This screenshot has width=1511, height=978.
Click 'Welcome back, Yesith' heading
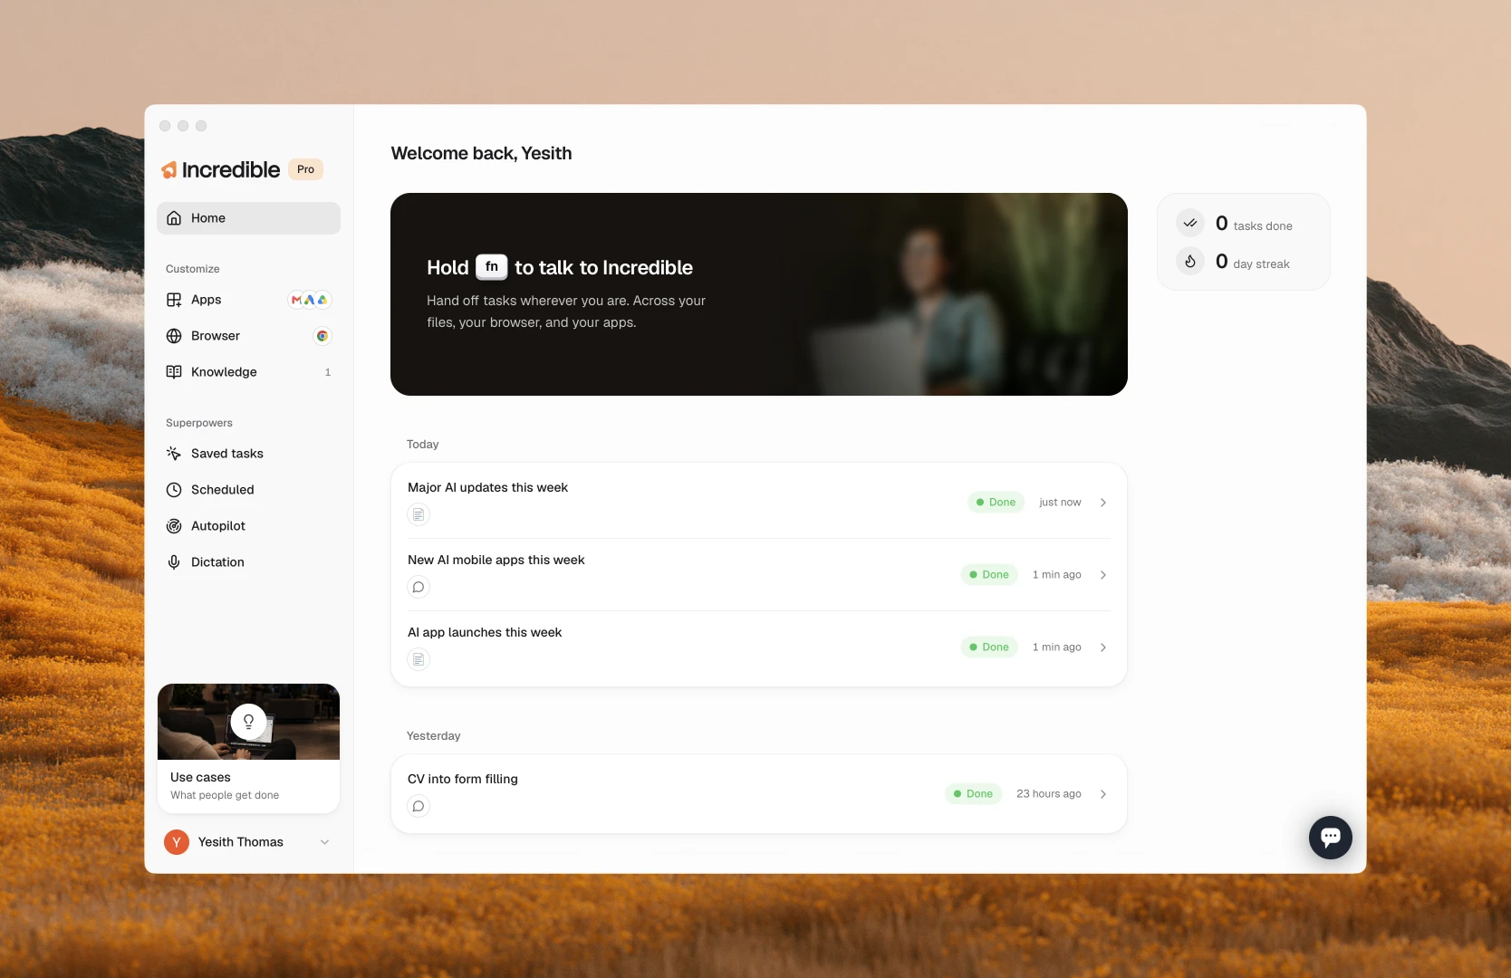tap(481, 154)
